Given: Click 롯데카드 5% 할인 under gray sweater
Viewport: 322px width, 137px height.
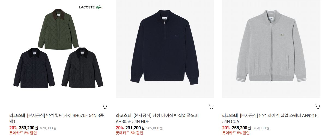Looking at the screenshot, I should 236,133.
